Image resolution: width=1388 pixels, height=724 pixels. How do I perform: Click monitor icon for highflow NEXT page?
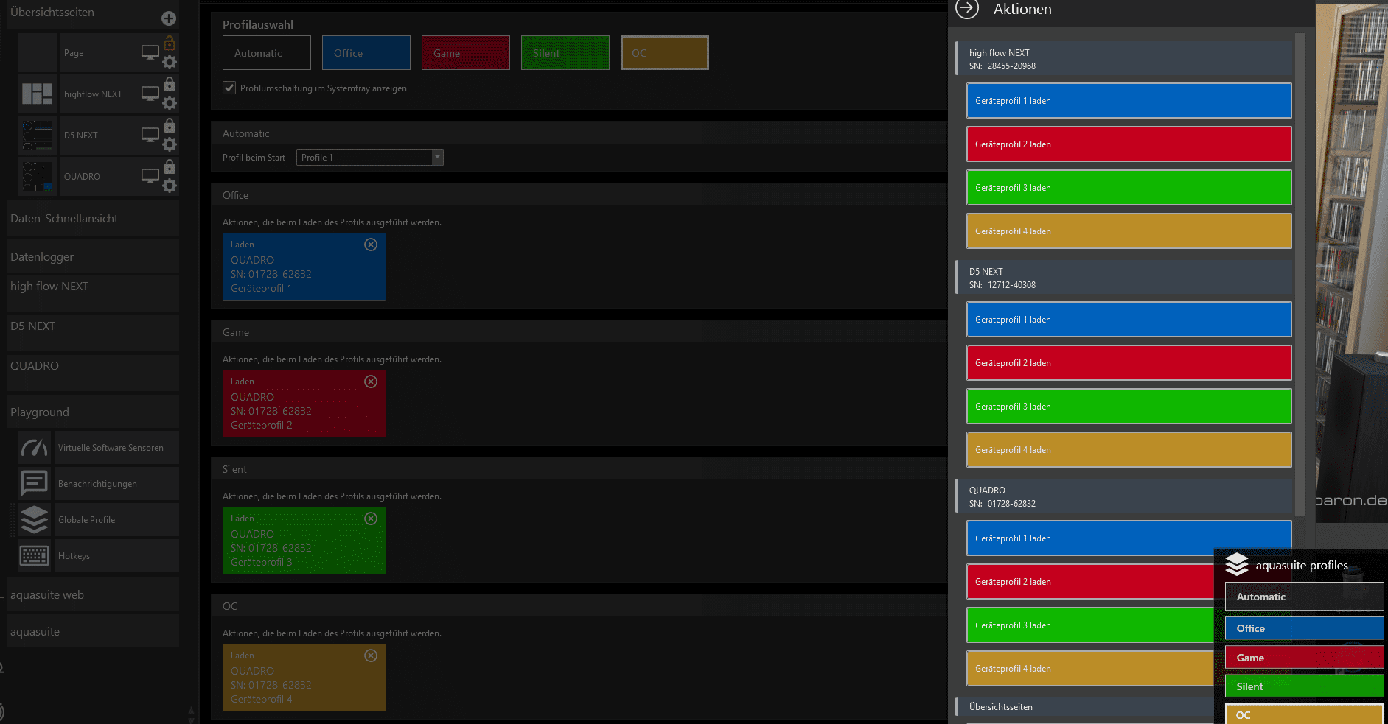pos(150,94)
